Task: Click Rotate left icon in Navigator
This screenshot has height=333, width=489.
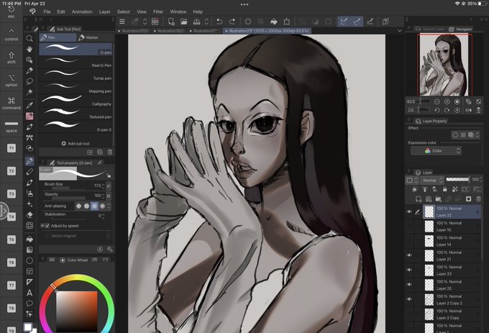Action: pos(437,110)
